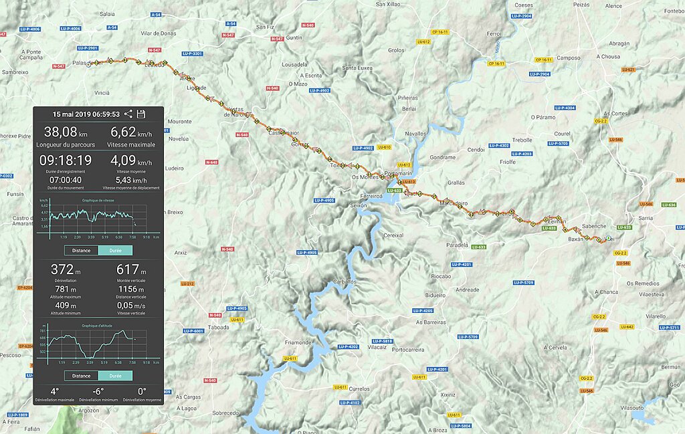This screenshot has height=434, width=685.
Task: Click the Sabenche place label
Action: [594, 226]
